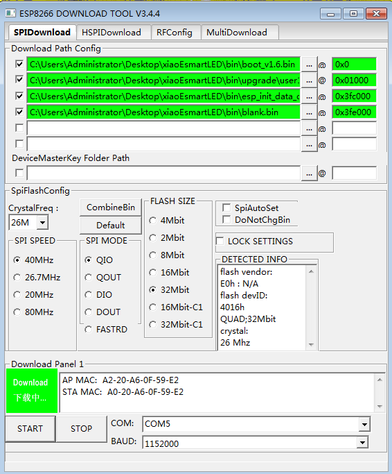Edit the 0x3fc000 address field
392x474 pixels.
coord(355,96)
